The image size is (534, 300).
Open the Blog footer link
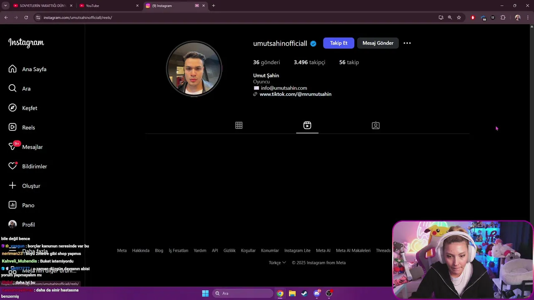click(x=159, y=250)
